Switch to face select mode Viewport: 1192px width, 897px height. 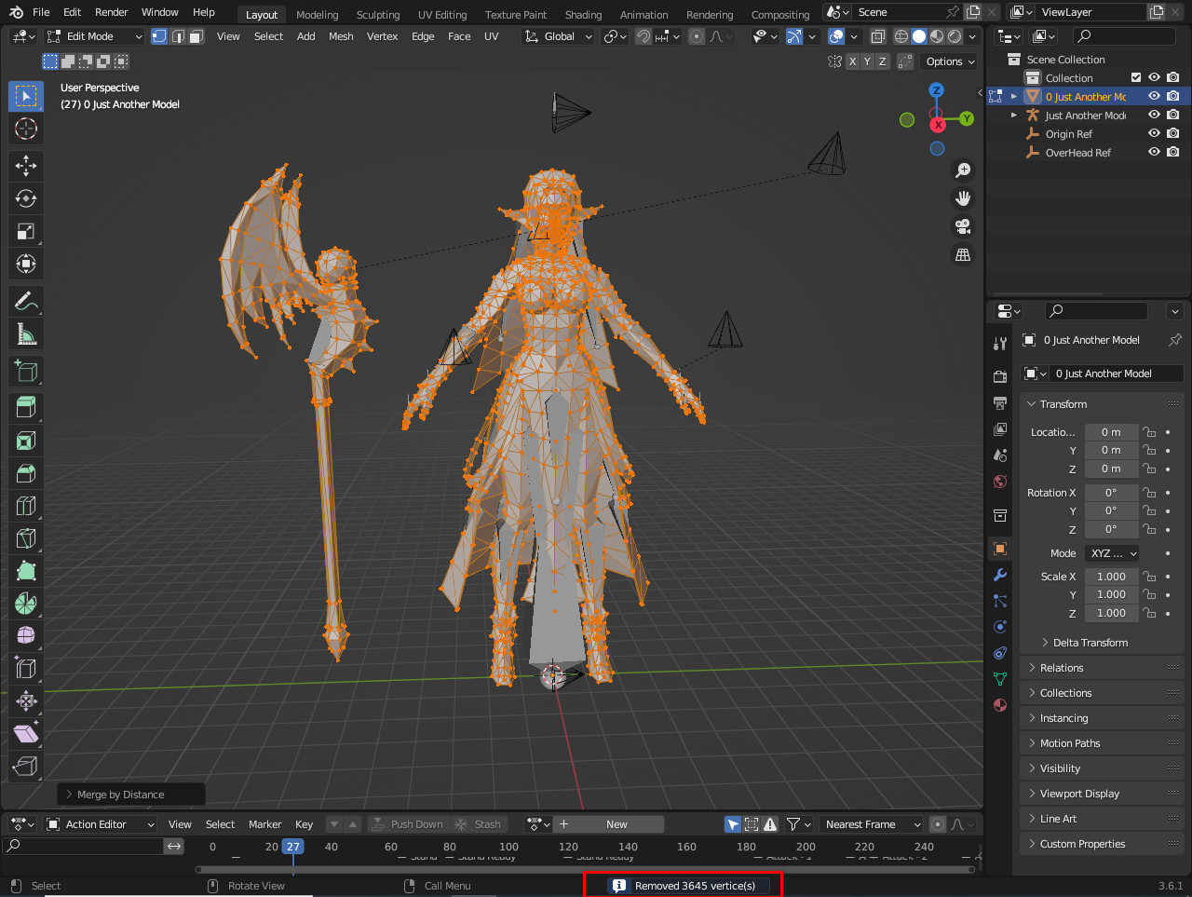[196, 36]
